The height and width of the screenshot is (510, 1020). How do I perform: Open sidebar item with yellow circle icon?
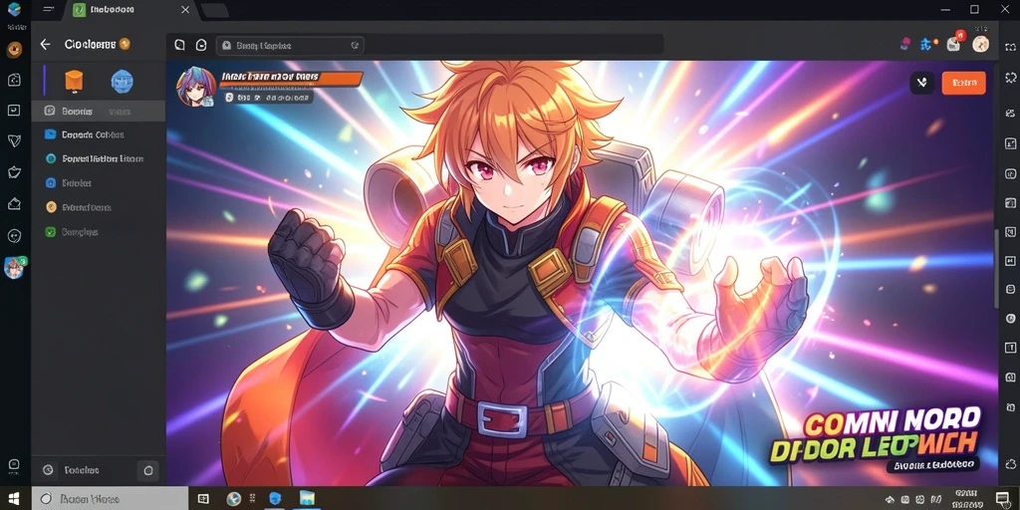coord(99,207)
